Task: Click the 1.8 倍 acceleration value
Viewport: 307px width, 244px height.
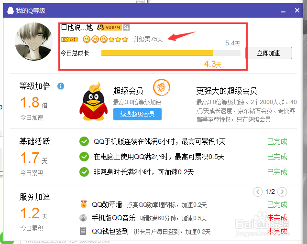Action: [x=34, y=103]
